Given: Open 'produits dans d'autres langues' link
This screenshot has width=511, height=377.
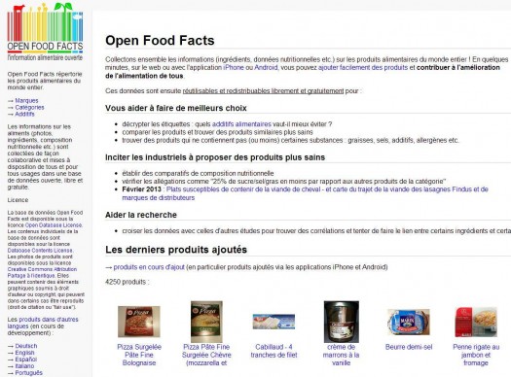Looking at the screenshot, I should (x=43, y=323).
